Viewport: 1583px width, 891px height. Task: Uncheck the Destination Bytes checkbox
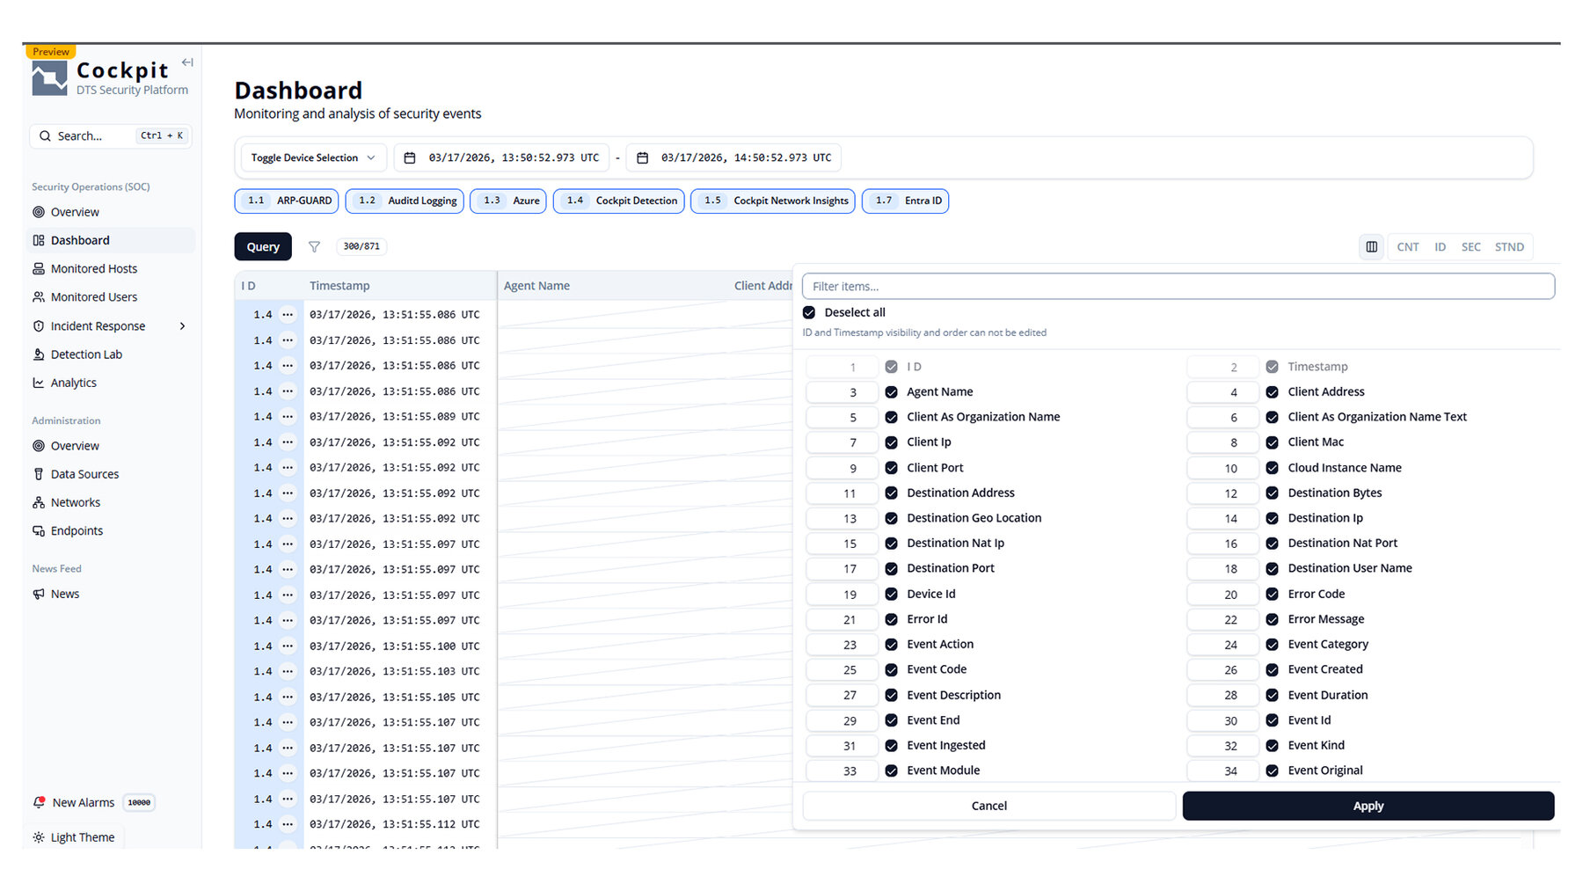[x=1272, y=493]
